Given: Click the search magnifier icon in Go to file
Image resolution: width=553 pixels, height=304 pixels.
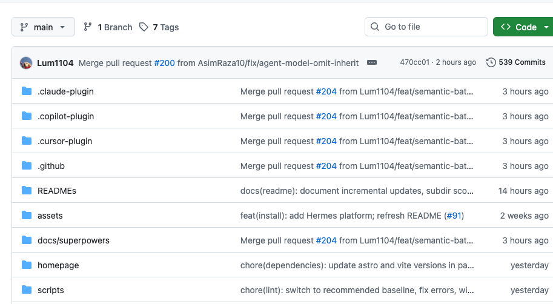Looking at the screenshot, I should [375, 27].
